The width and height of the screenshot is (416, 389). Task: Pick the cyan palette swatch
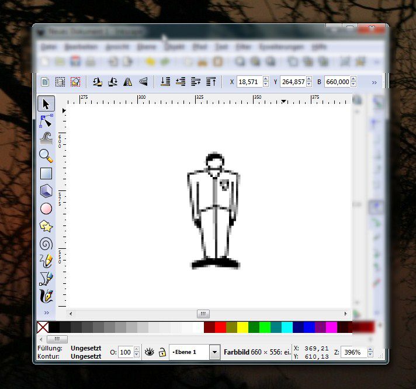(x=287, y=328)
